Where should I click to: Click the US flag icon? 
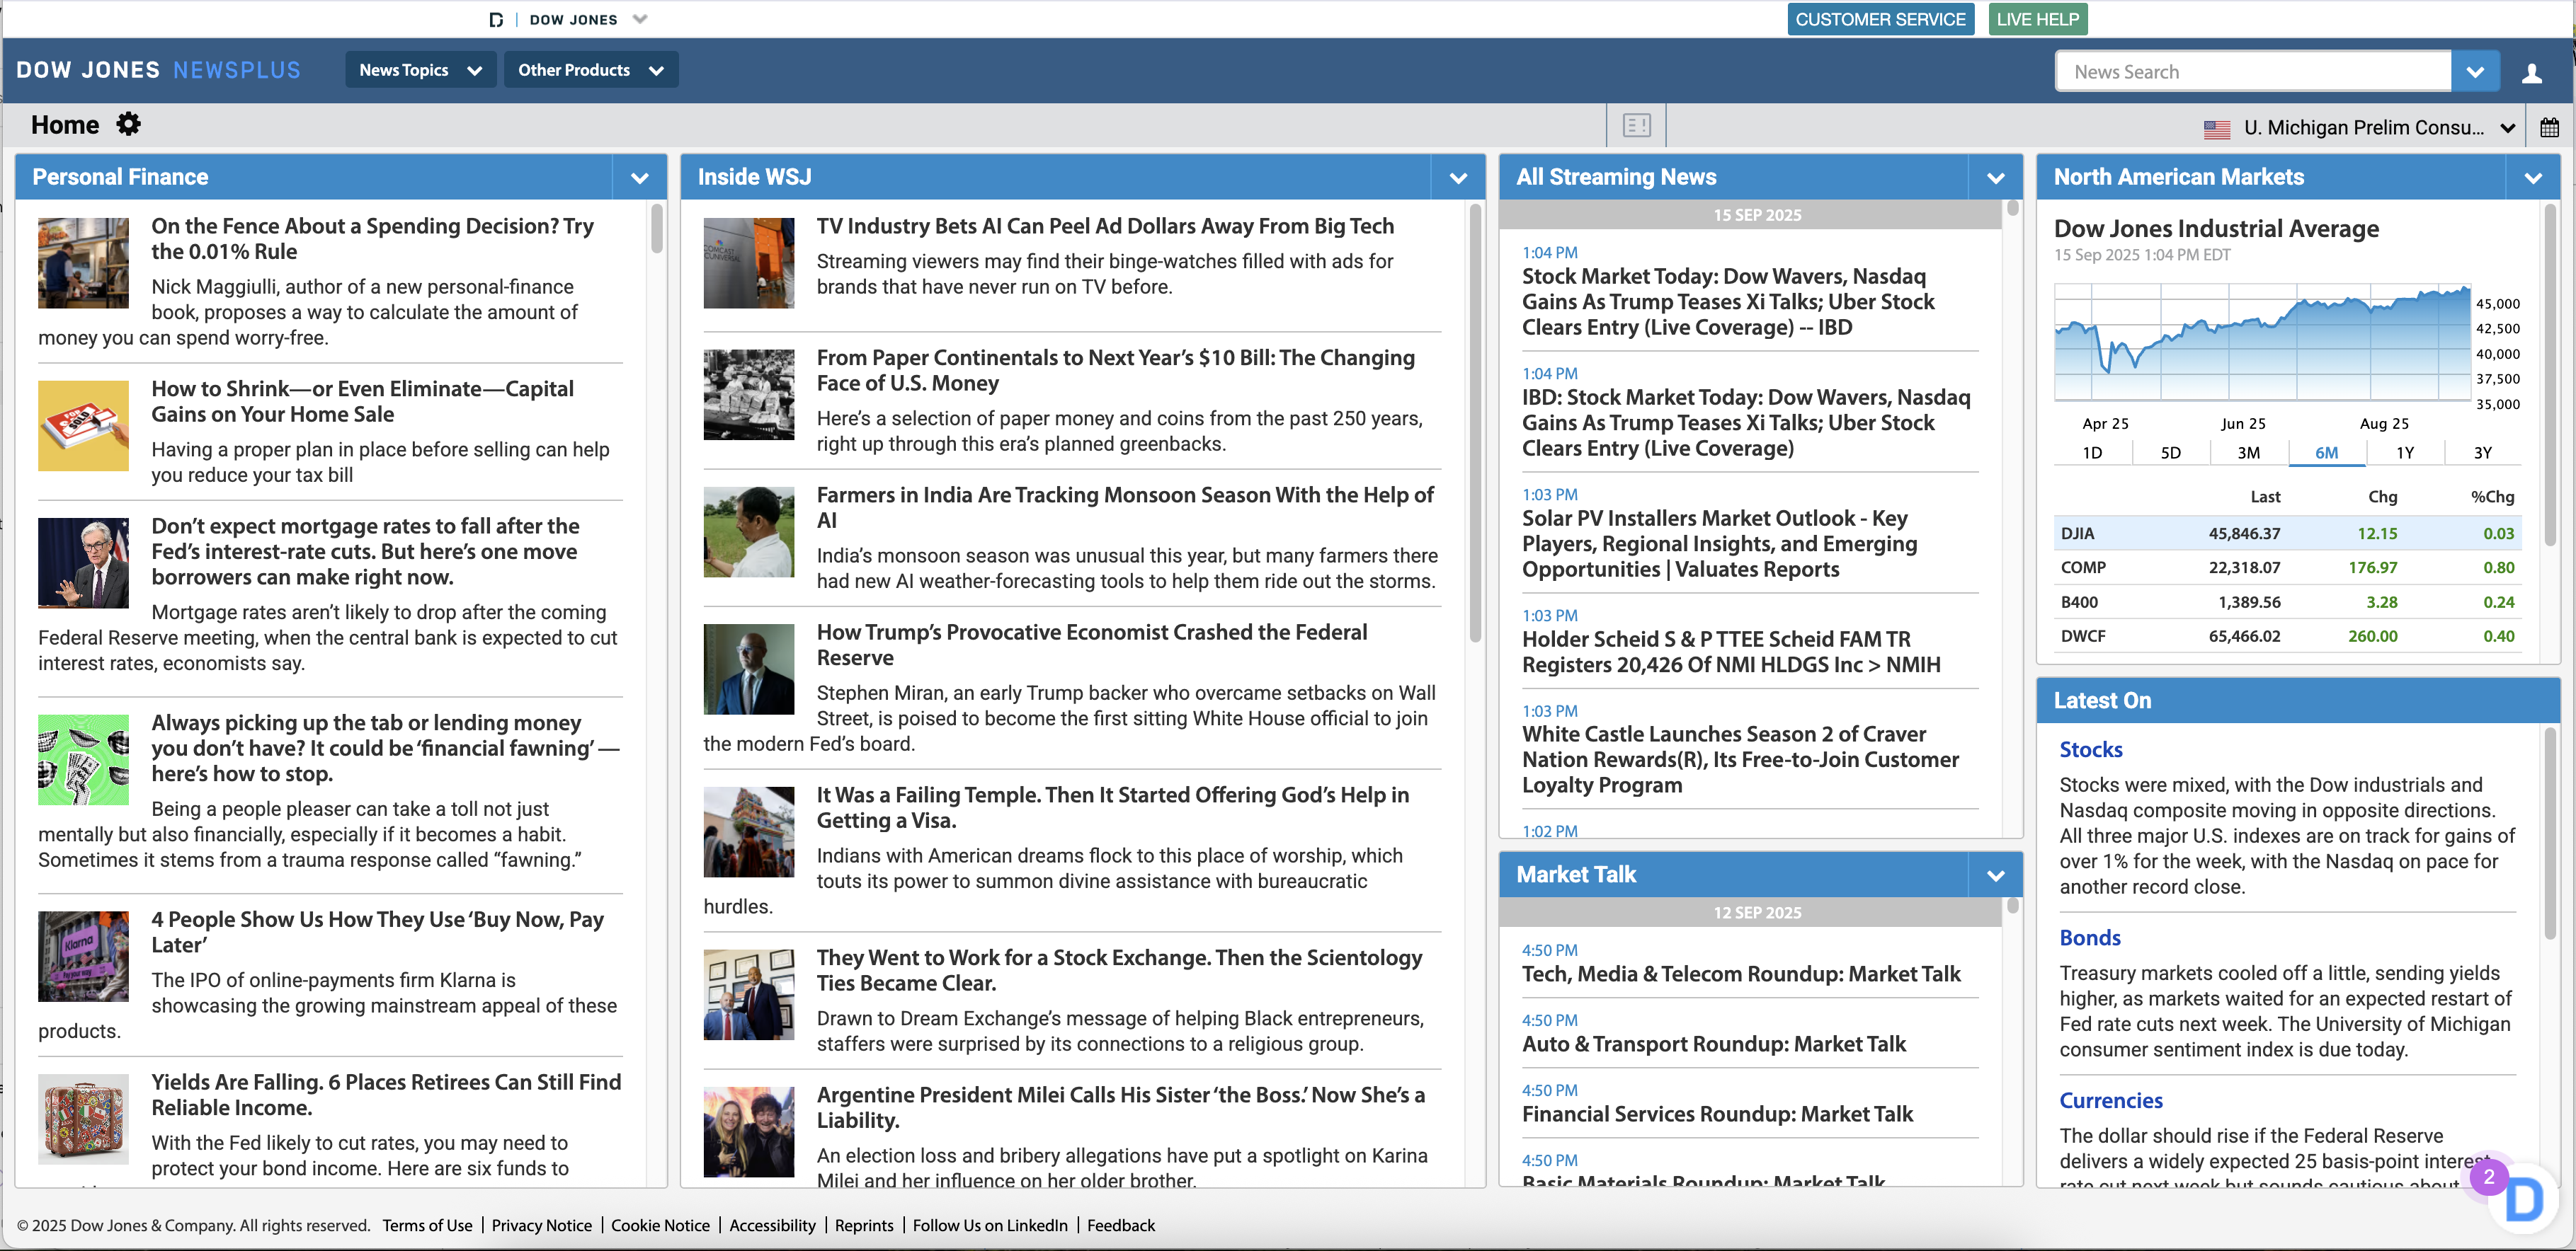pos(2216,128)
